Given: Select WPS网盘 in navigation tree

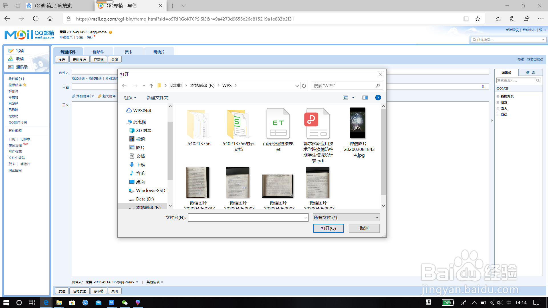Looking at the screenshot, I should (x=142, y=111).
